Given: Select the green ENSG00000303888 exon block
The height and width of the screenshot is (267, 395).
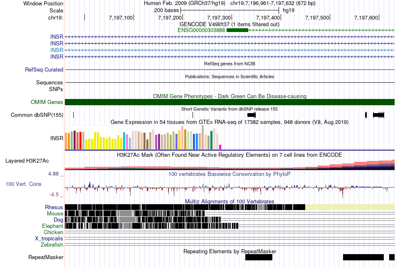Looking at the screenshot, I should point(237,30).
